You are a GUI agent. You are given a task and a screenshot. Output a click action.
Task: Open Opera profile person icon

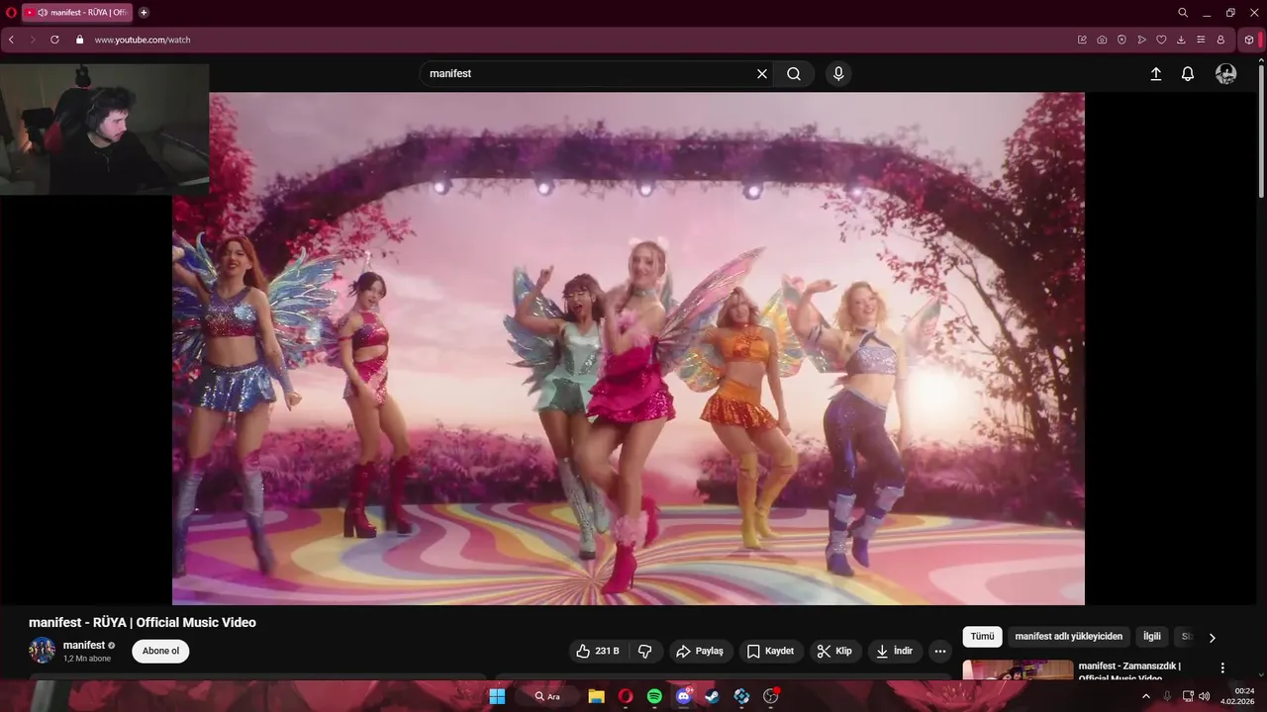1220,40
